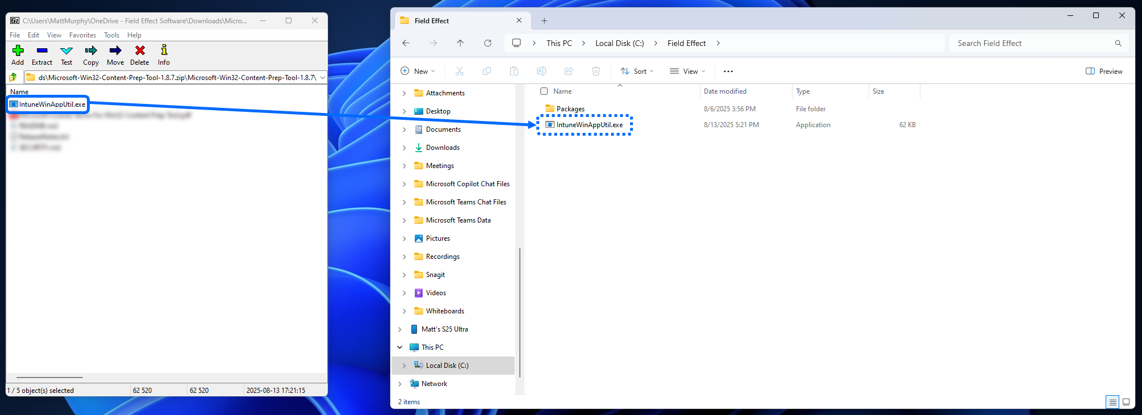Select IntuneWinAppUtil.exe in Explorer file list
The height and width of the screenshot is (415, 1142).
[x=584, y=125]
